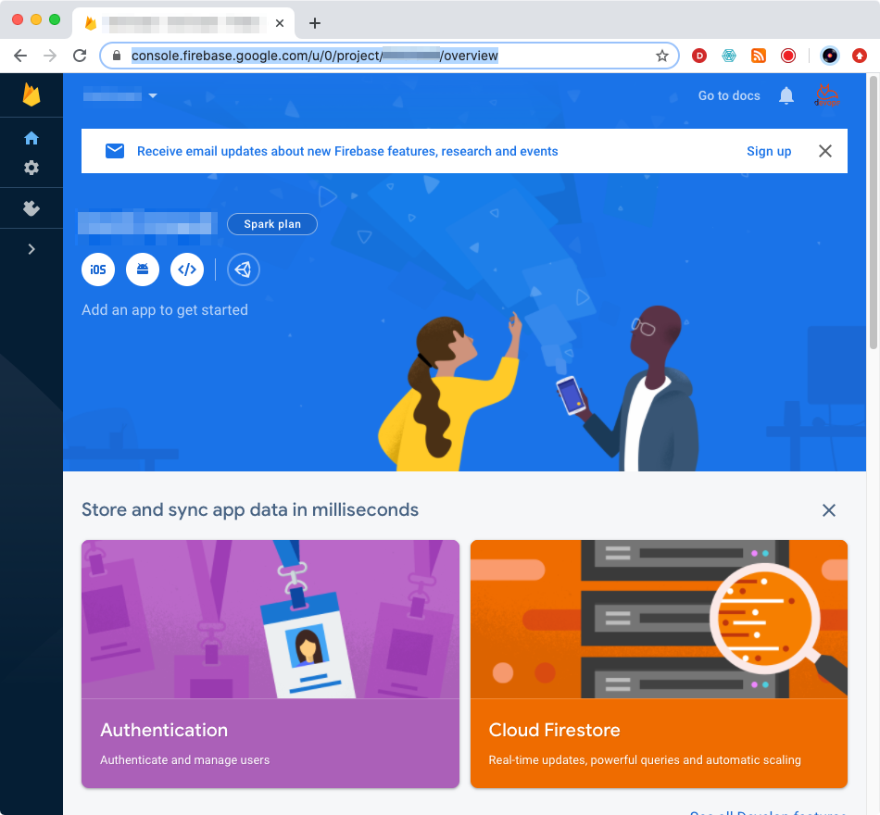The image size is (880, 815).
Task: Click the Spark plan button
Action: tap(271, 224)
